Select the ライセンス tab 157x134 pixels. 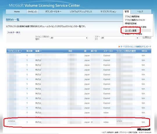point(33,12)
